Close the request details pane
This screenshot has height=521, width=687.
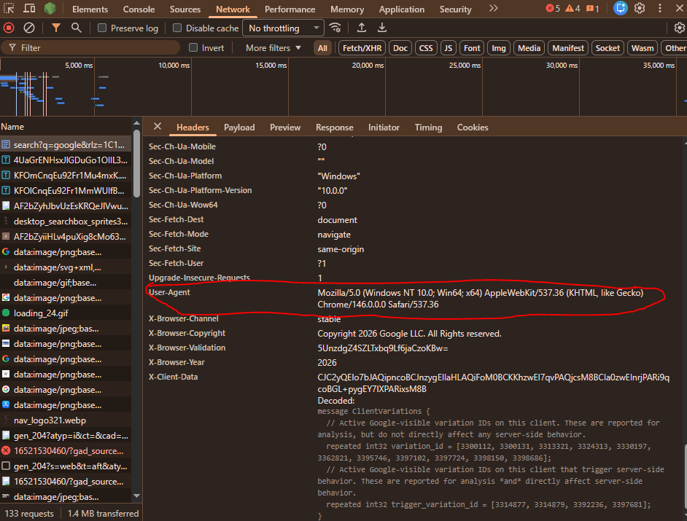point(158,127)
